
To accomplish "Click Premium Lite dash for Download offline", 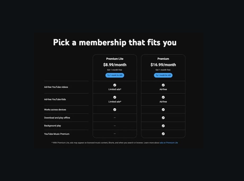I will 115,118.
